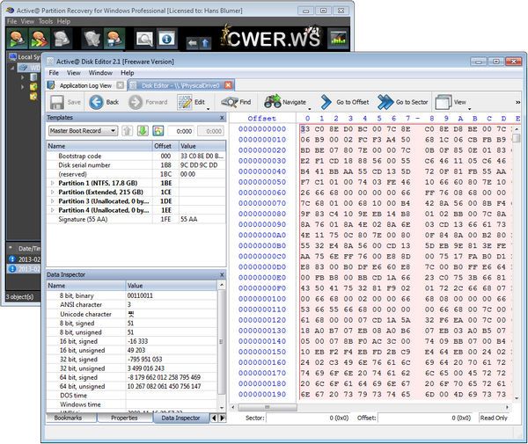Screen dimensions: 528x444
Task: Expand Partition 3 (Unallocated) row
Action: click(53, 201)
